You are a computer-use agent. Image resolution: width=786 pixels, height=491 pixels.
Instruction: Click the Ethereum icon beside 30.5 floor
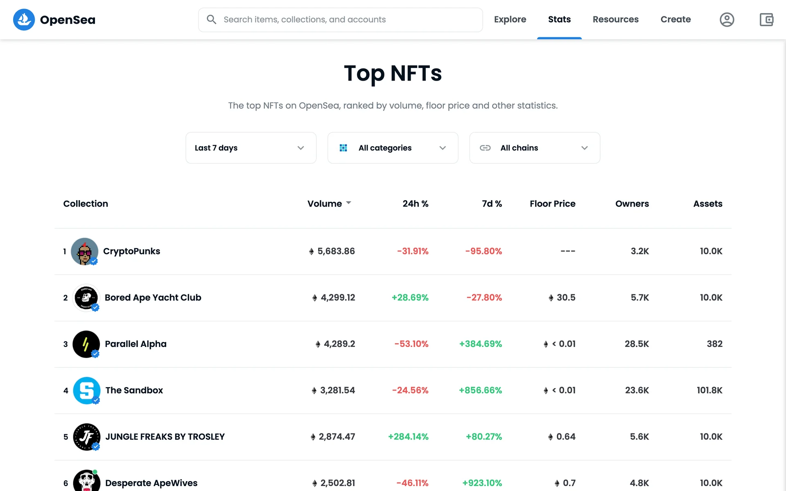point(551,298)
